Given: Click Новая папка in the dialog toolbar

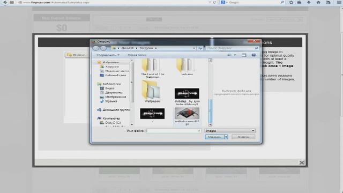Looking at the screenshot, I should click(137, 55).
